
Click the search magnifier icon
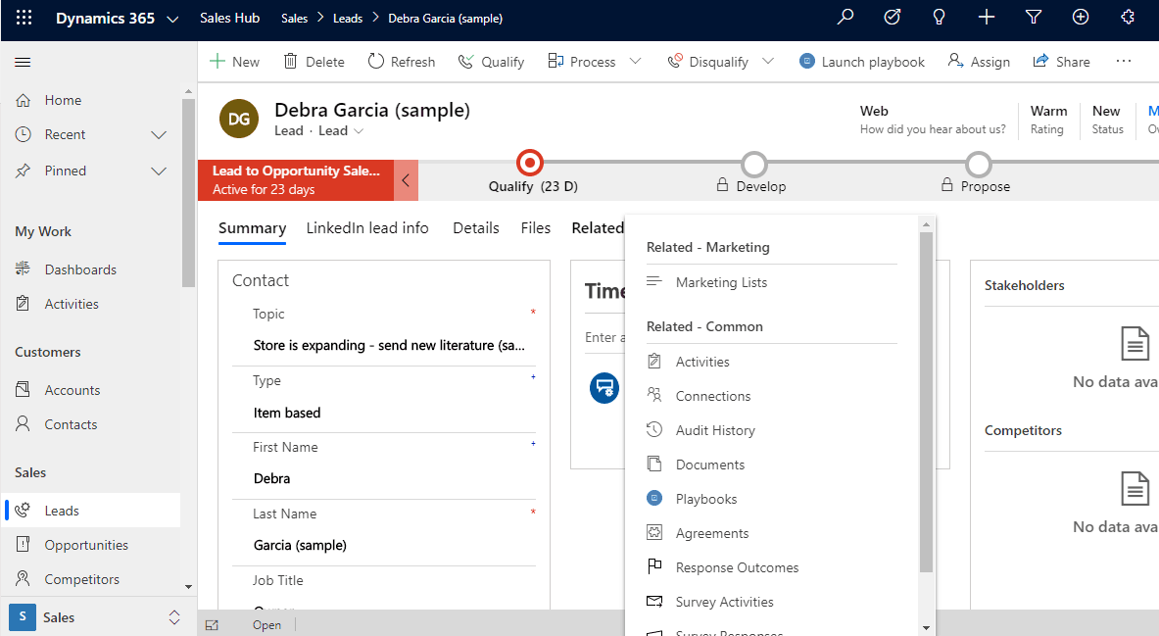tap(845, 17)
